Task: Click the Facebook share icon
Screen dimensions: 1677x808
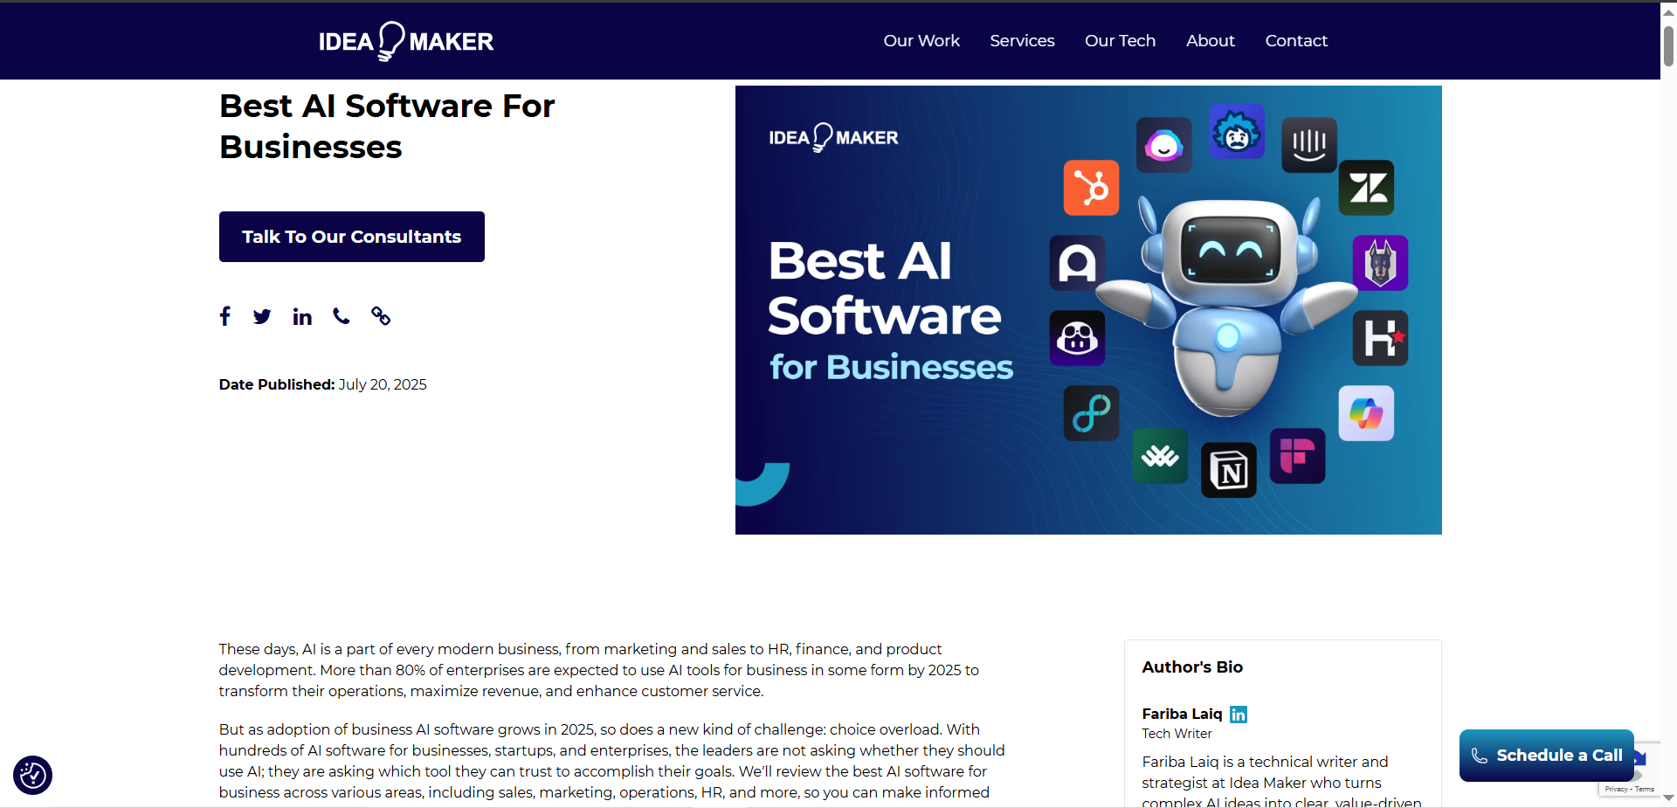Action: pos(224,316)
